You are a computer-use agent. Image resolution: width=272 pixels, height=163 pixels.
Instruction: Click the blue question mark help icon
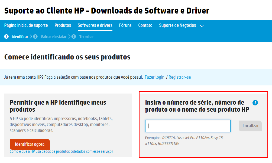coord(255,103)
